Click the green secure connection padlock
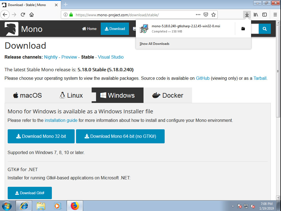Viewport: 281px width, 211px height. tap(71, 15)
